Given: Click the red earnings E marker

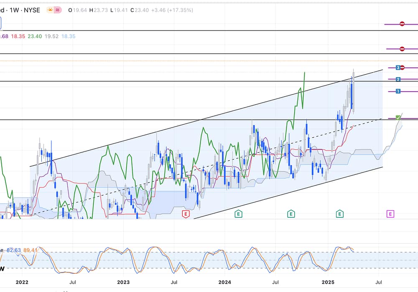Looking at the screenshot, I should coord(186,214).
